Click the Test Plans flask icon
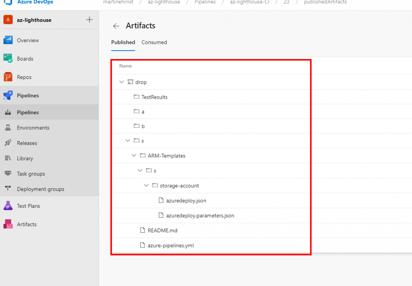 [x=8, y=206]
